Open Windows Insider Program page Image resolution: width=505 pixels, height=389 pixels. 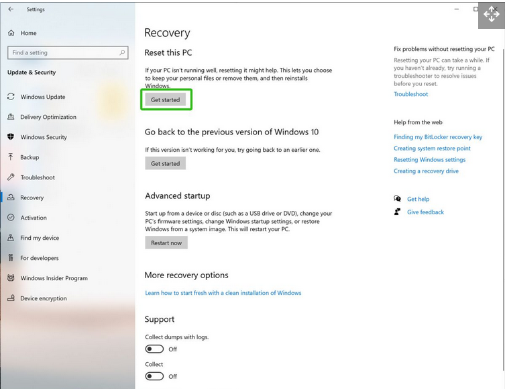54,278
